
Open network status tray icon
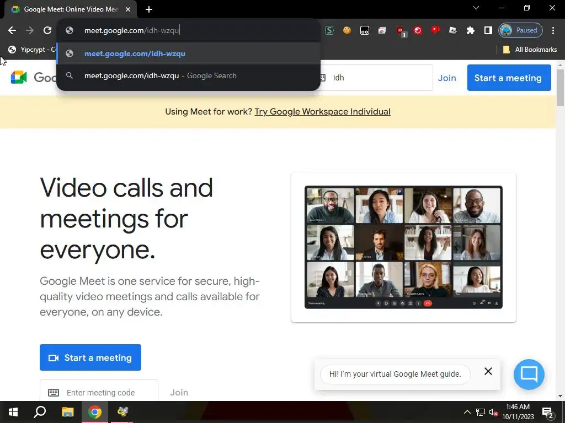[x=481, y=412]
